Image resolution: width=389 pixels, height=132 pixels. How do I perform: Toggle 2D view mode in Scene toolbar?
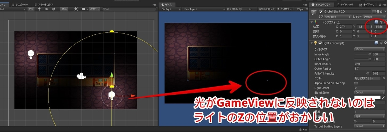[x=30, y=9]
